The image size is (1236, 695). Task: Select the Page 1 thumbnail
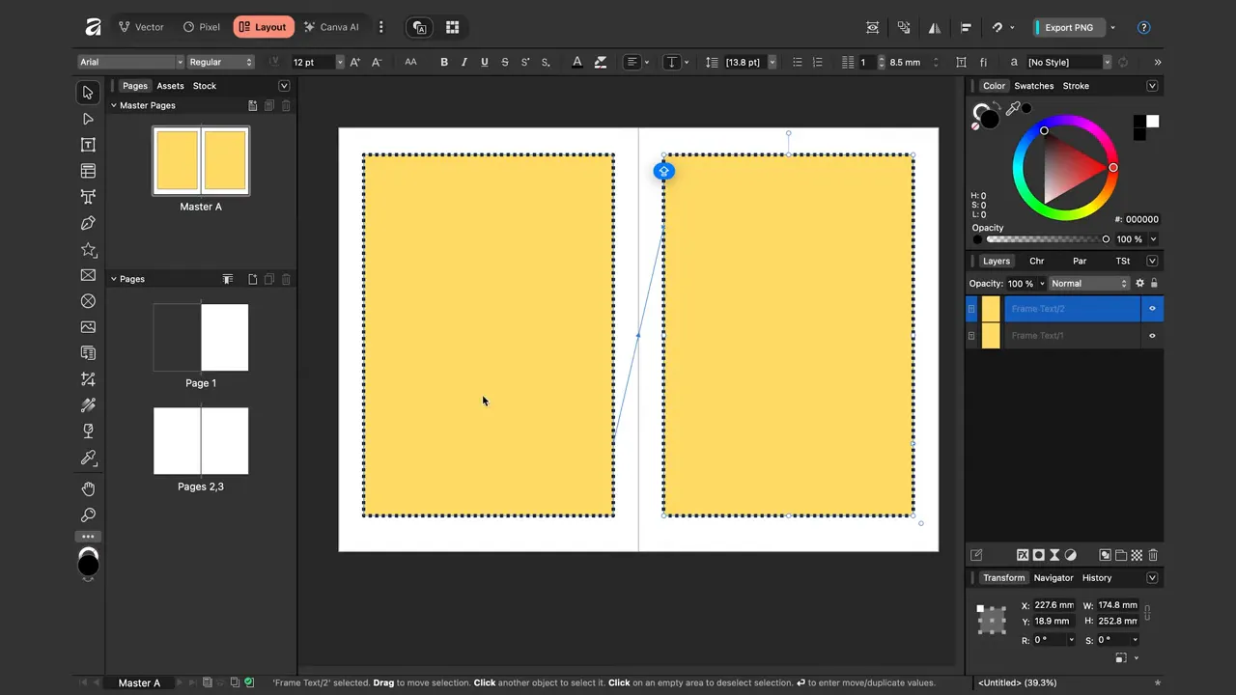tap(200, 337)
